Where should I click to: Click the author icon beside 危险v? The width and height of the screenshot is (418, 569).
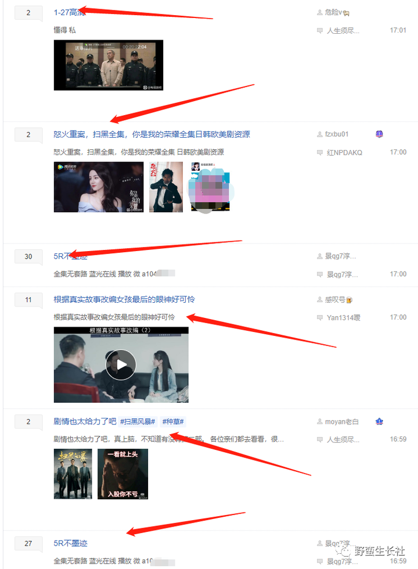(x=320, y=12)
